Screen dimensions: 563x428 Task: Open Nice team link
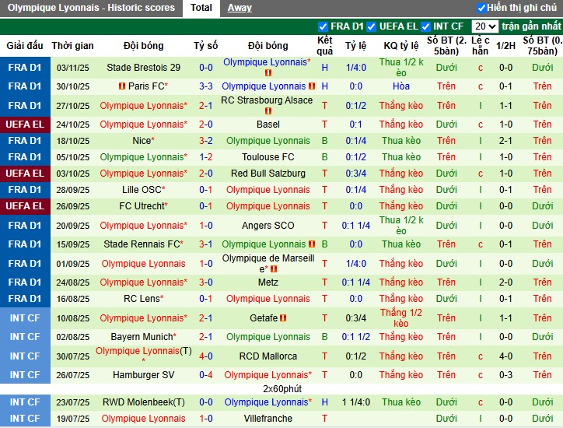pyautogui.click(x=142, y=141)
